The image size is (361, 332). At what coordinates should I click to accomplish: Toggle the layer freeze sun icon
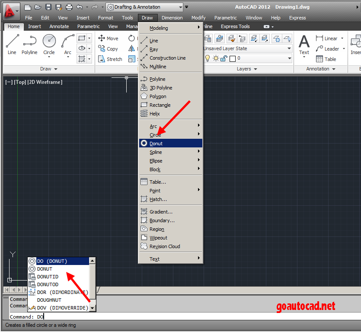[x=216, y=57]
